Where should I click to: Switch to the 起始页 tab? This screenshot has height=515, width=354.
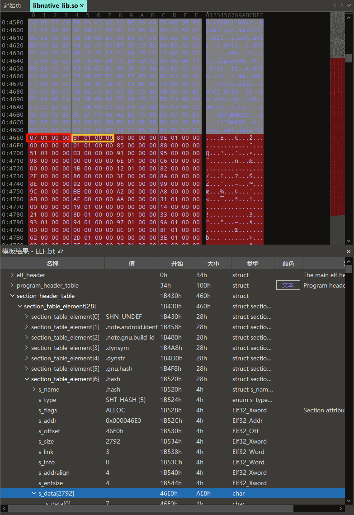pyautogui.click(x=12, y=6)
